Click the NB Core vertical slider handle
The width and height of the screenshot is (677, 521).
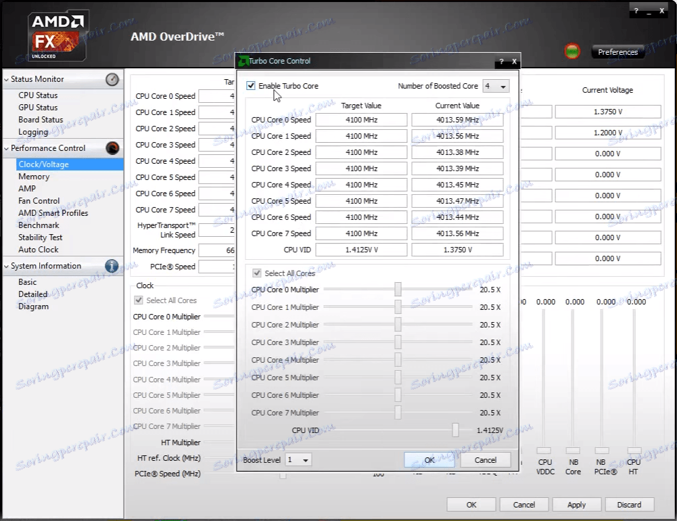tap(573, 451)
